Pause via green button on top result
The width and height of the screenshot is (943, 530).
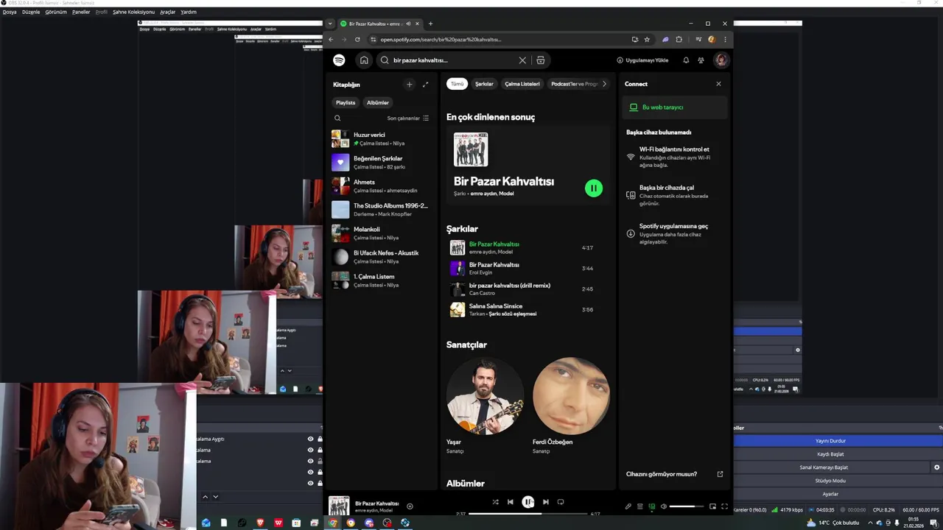[593, 188]
